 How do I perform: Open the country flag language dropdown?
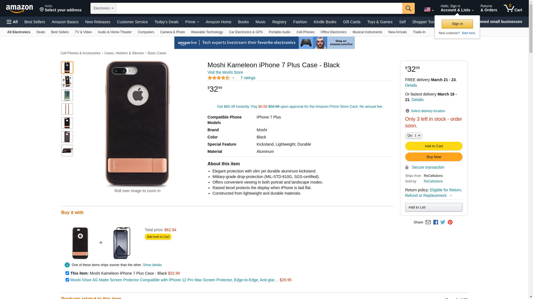[429, 9]
